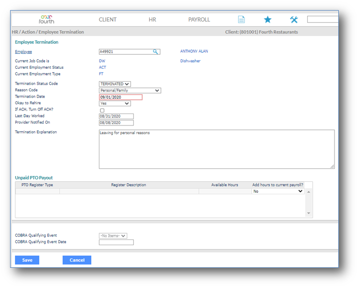The width and height of the screenshot is (359, 288).
Task: Click the top-right search box
Action: [x=322, y=19]
